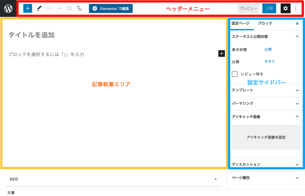Click the undo arrow icon

click(49, 8)
